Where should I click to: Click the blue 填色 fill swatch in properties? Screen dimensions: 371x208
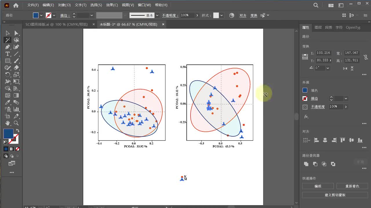[305, 90]
